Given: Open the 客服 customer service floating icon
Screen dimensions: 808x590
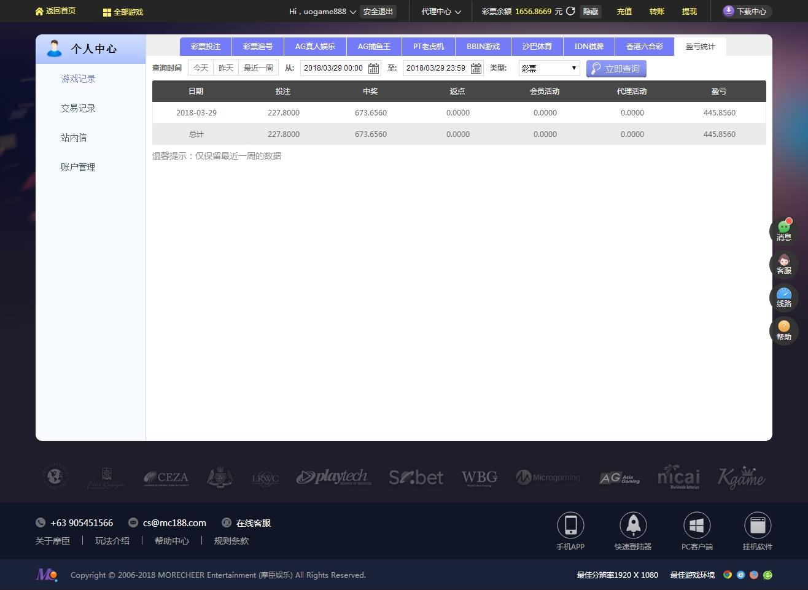Looking at the screenshot, I should 784,264.
